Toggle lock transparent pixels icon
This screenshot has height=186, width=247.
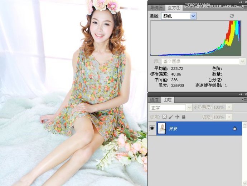tap(164, 117)
